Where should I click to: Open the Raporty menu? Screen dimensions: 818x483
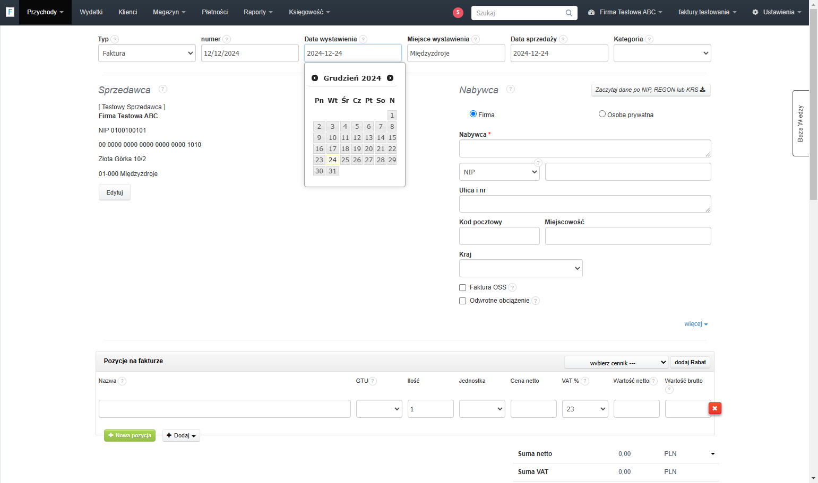pyautogui.click(x=258, y=12)
